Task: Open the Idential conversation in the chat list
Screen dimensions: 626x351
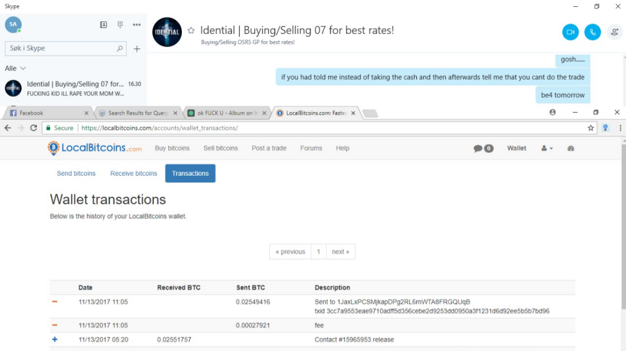Action: tap(73, 89)
